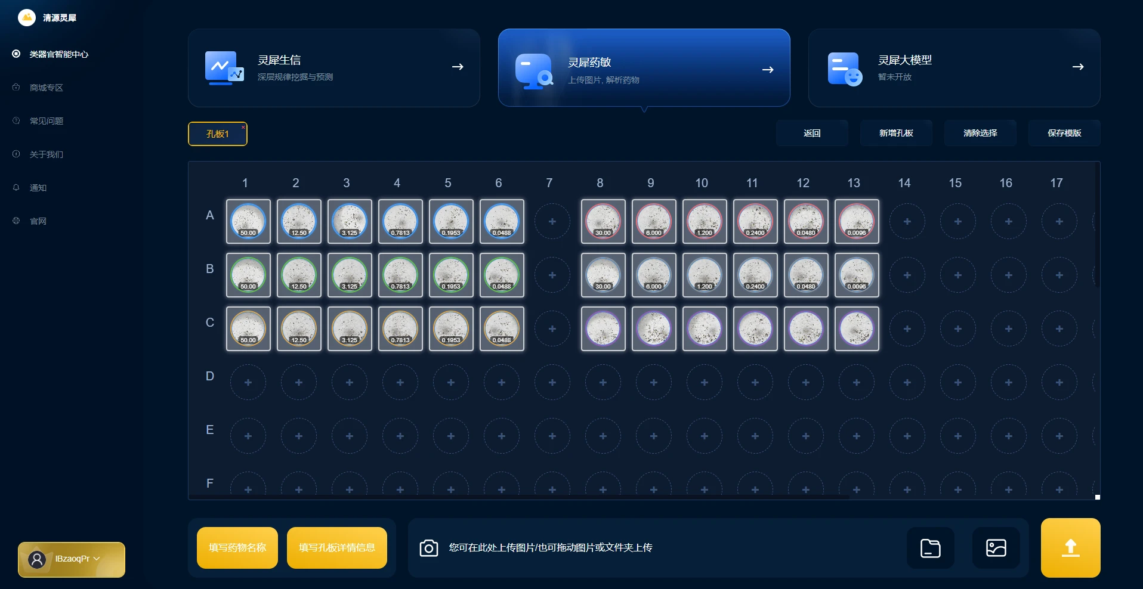This screenshot has height=589, width=1143.
Task: Open 灵犀生信 card arrow
Action: tap(458, 67)
